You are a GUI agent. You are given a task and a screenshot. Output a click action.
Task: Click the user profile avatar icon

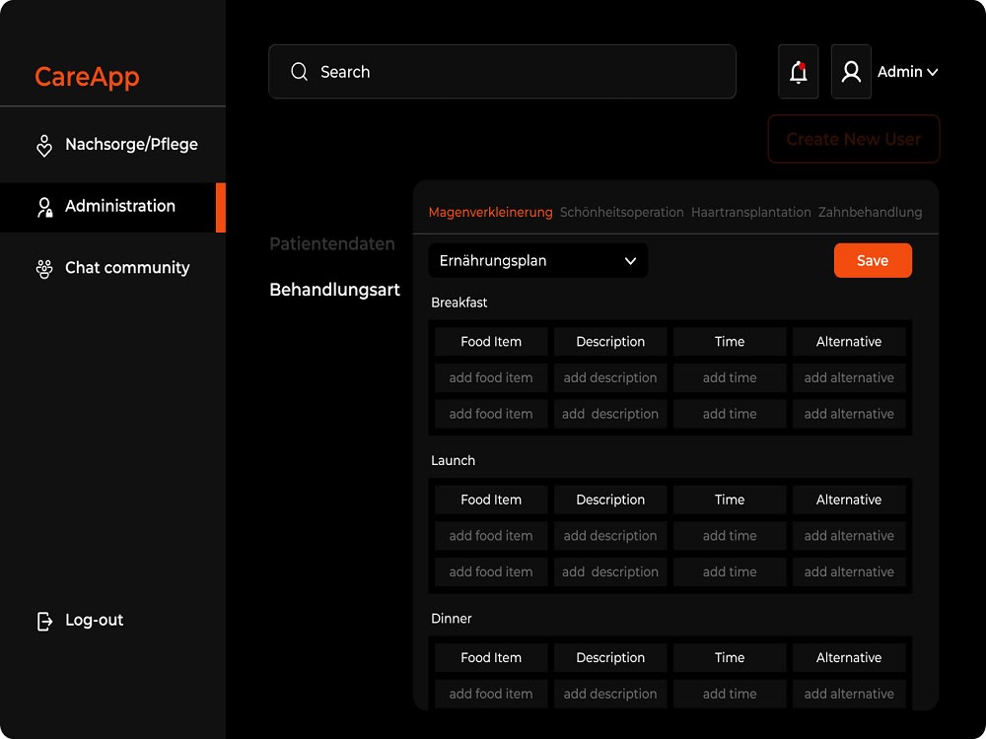coord(851,72)
